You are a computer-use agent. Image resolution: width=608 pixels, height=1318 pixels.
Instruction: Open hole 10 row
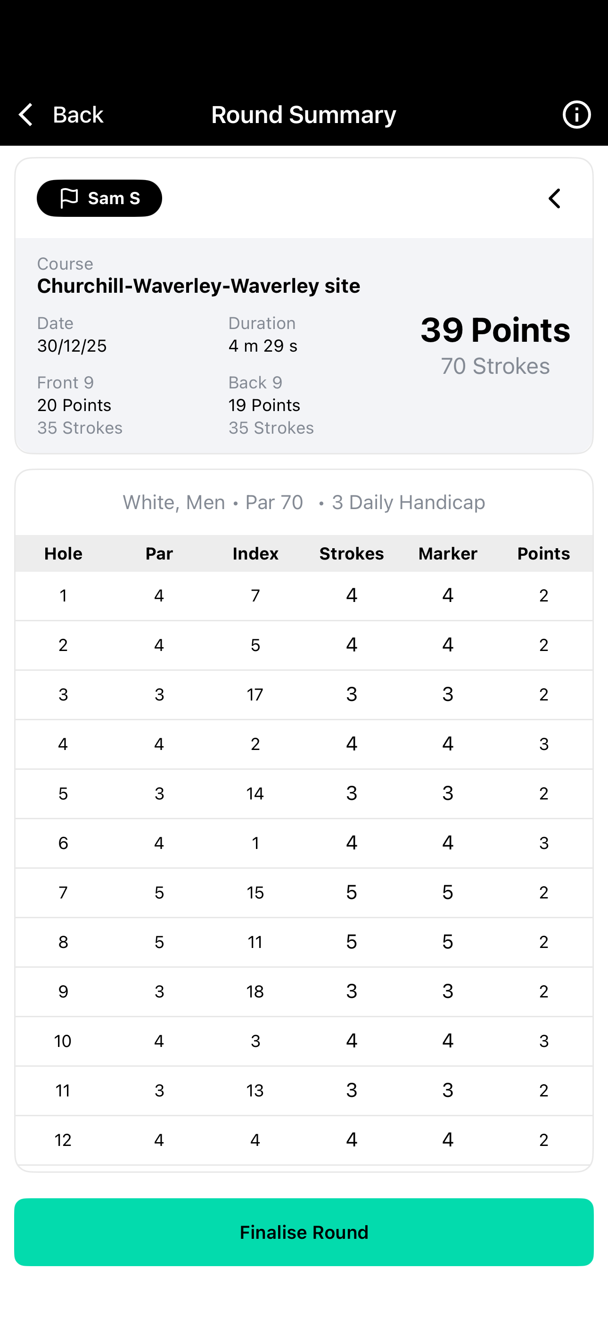pos(304,1041)
